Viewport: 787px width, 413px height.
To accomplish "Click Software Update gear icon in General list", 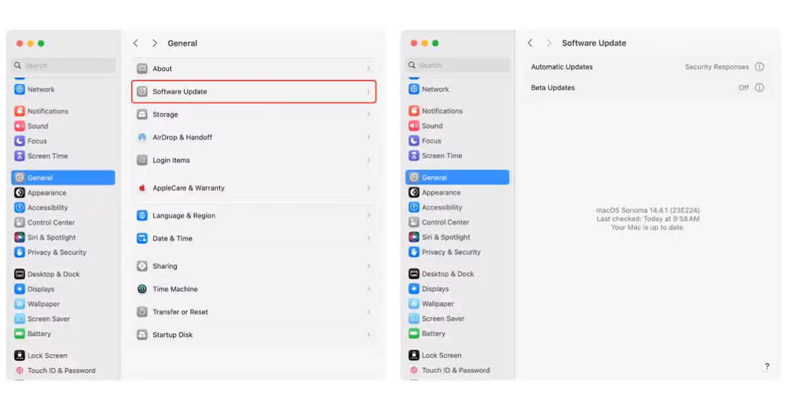I will (142, 92).
